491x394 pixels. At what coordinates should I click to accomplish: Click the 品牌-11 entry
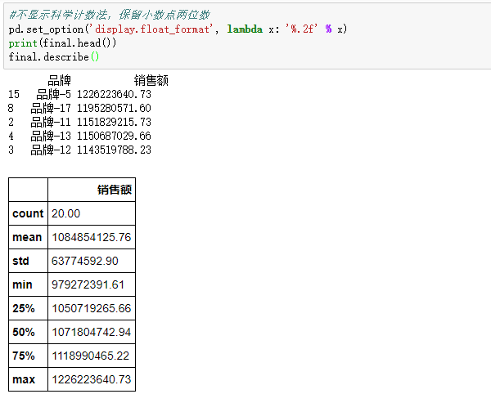click(51, 122)
